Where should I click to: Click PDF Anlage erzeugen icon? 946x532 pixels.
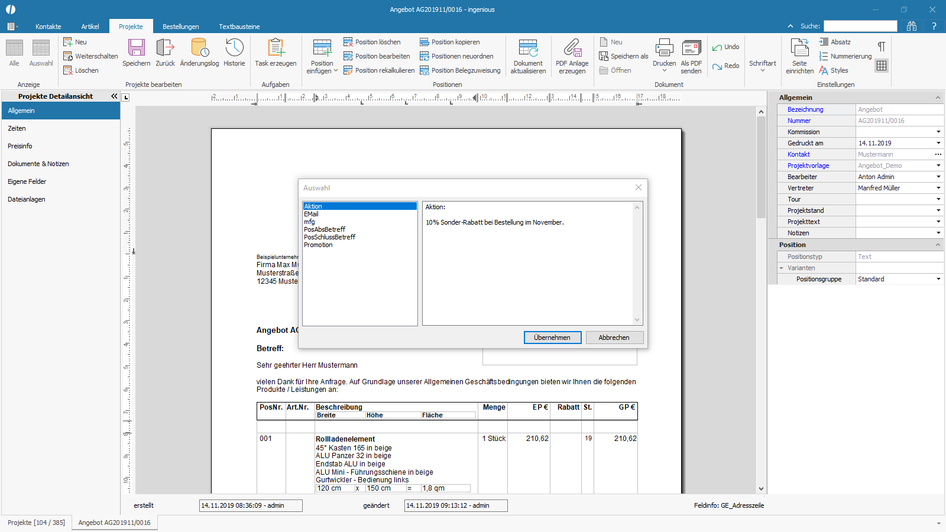click(572, 48)
